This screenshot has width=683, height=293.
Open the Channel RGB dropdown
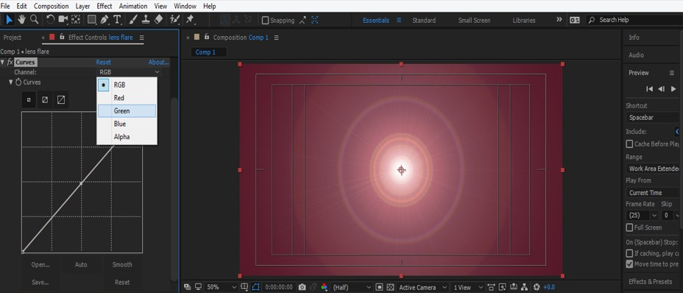coord(130,72)
